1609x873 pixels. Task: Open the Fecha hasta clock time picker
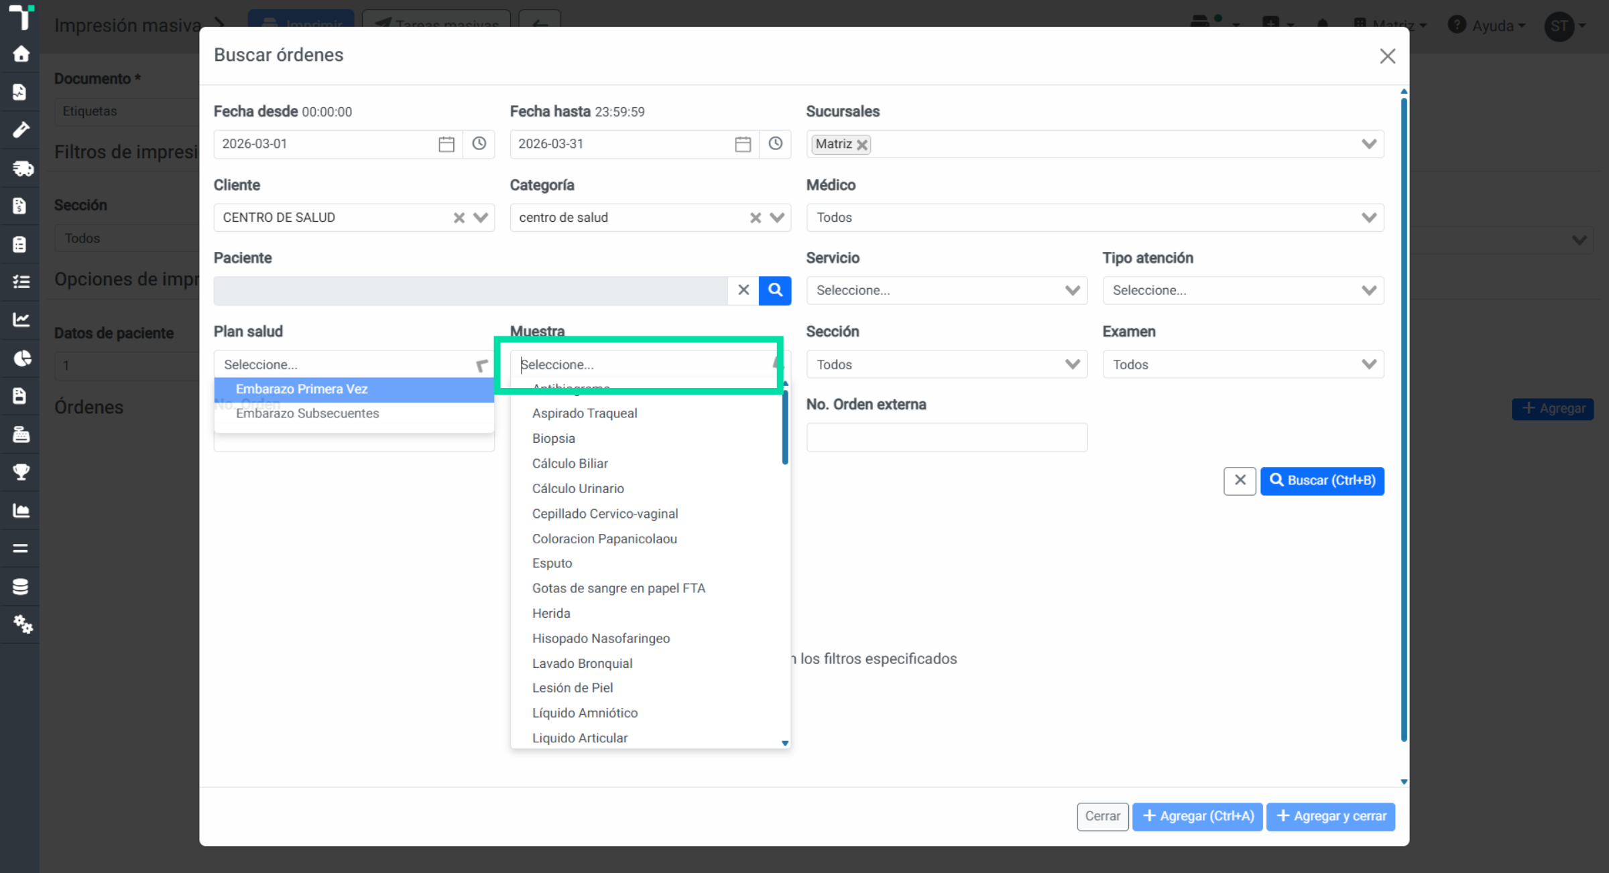775,144
